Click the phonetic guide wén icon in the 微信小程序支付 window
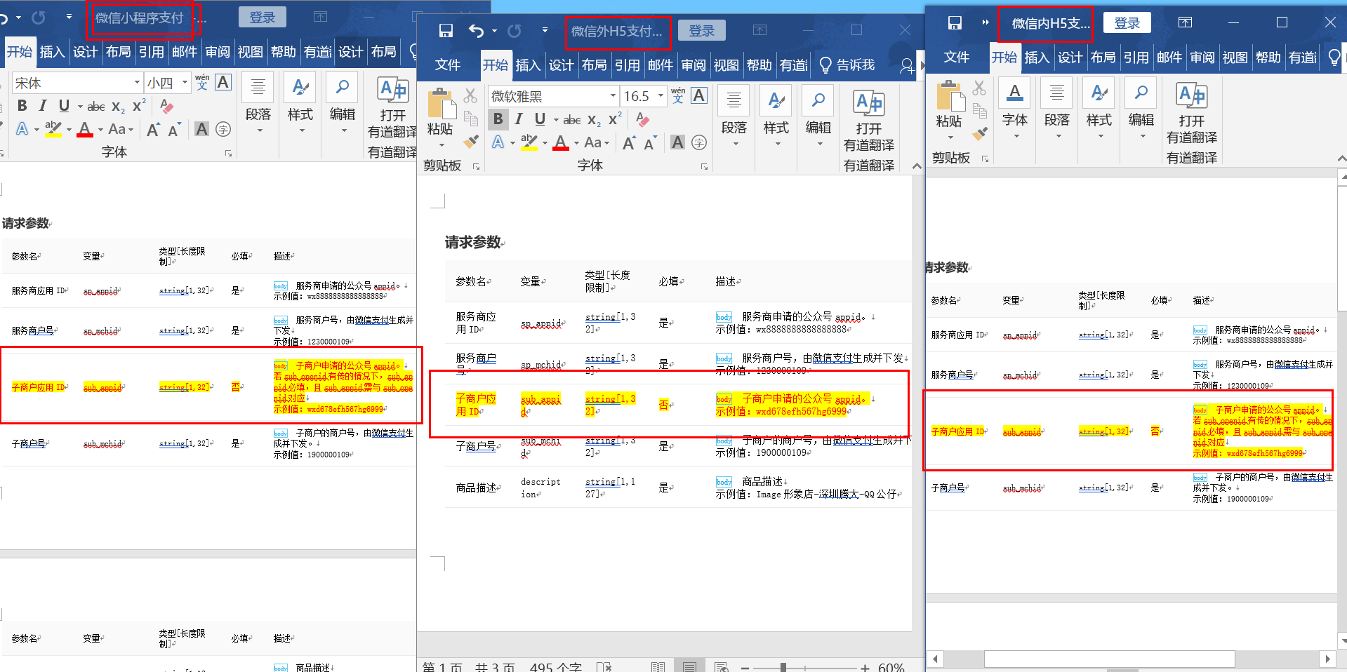Screen dimensions: 1347x672 tap(202, 83)
